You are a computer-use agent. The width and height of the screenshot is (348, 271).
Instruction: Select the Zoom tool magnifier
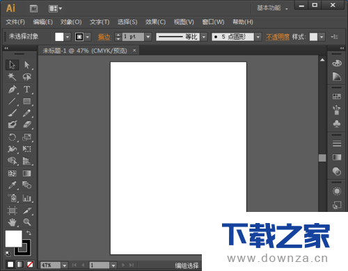(27, 222)
